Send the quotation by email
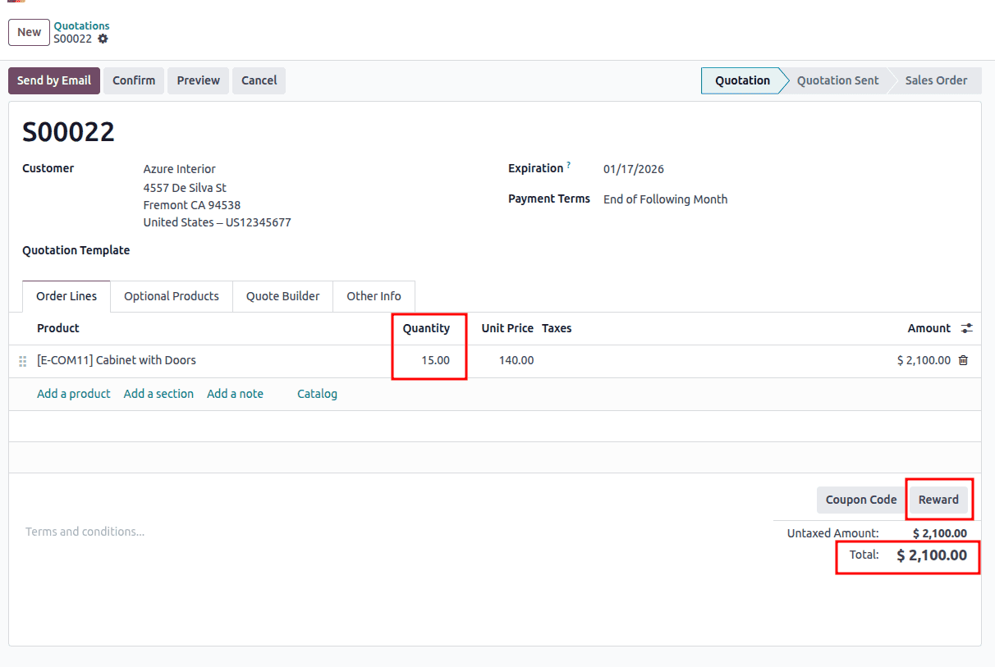Screen dimensions: 995x667 (53, 80)
